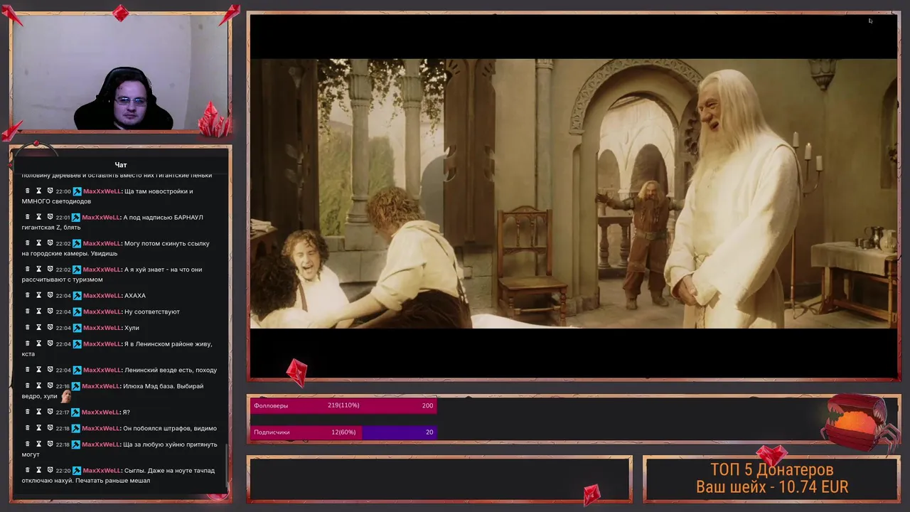Click hourglass timeout icon on the БАРНАУЛ message
This screenshot has height=512, width=910.
[39, 217]
